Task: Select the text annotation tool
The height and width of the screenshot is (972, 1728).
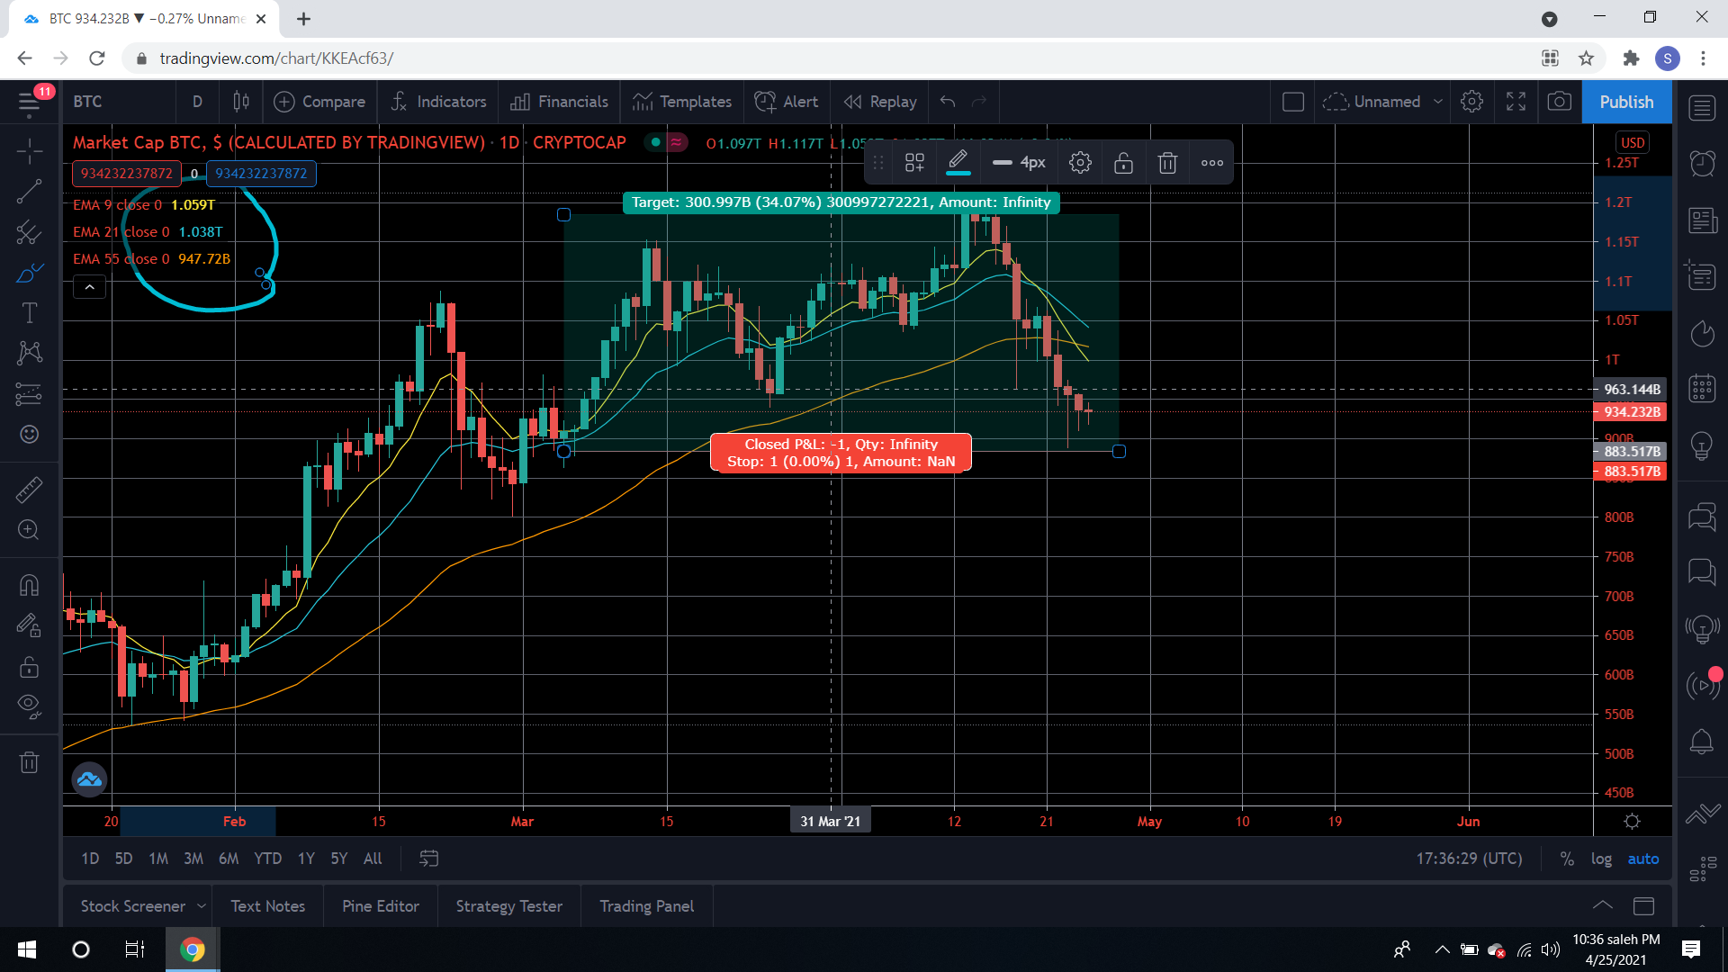Action: [x=30, y=312]
